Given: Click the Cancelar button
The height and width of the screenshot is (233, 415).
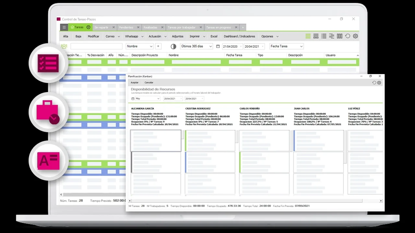Looking at the screenshot, I should coord(149,83).
